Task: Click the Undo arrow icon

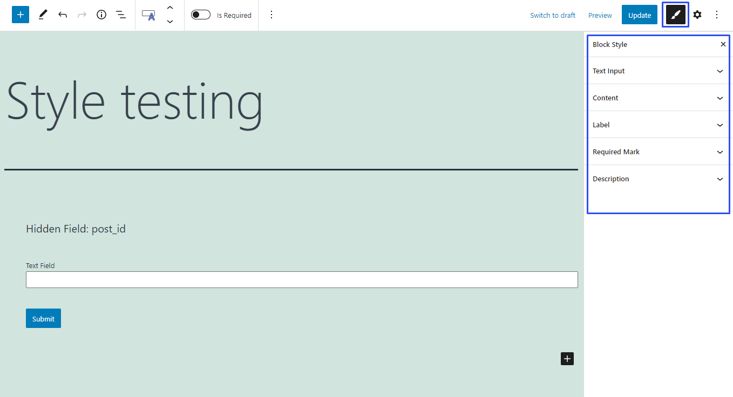Action: click(62, 15)
